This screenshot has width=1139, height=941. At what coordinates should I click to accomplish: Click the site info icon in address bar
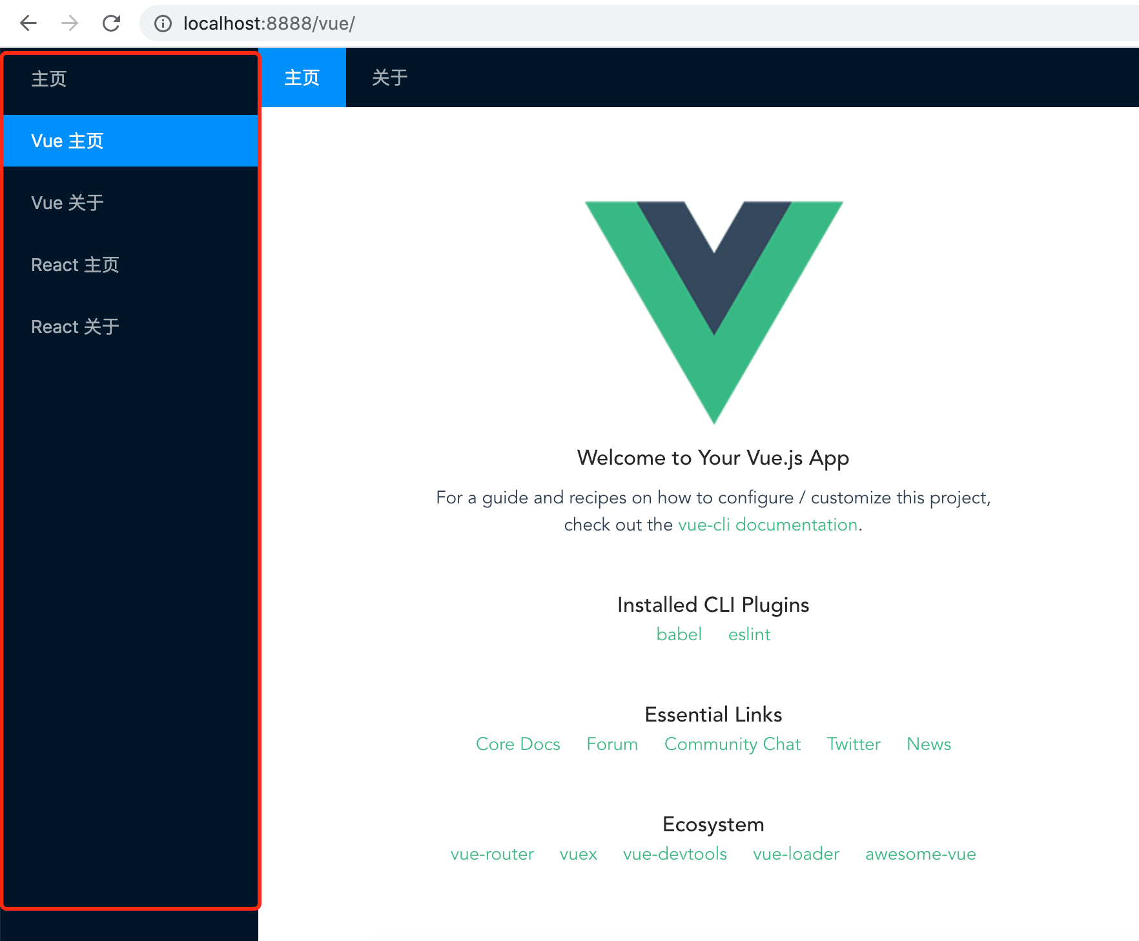coord(163,24)
